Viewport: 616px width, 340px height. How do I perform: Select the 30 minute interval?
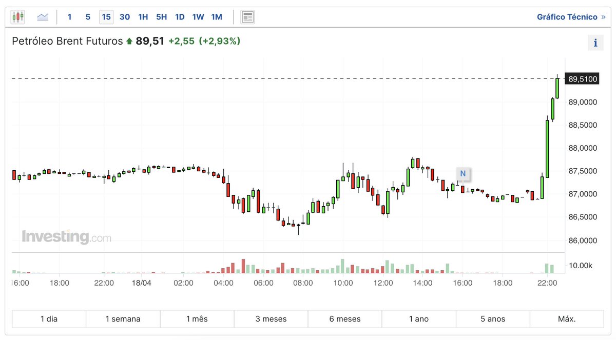click(x=125, y=17)
